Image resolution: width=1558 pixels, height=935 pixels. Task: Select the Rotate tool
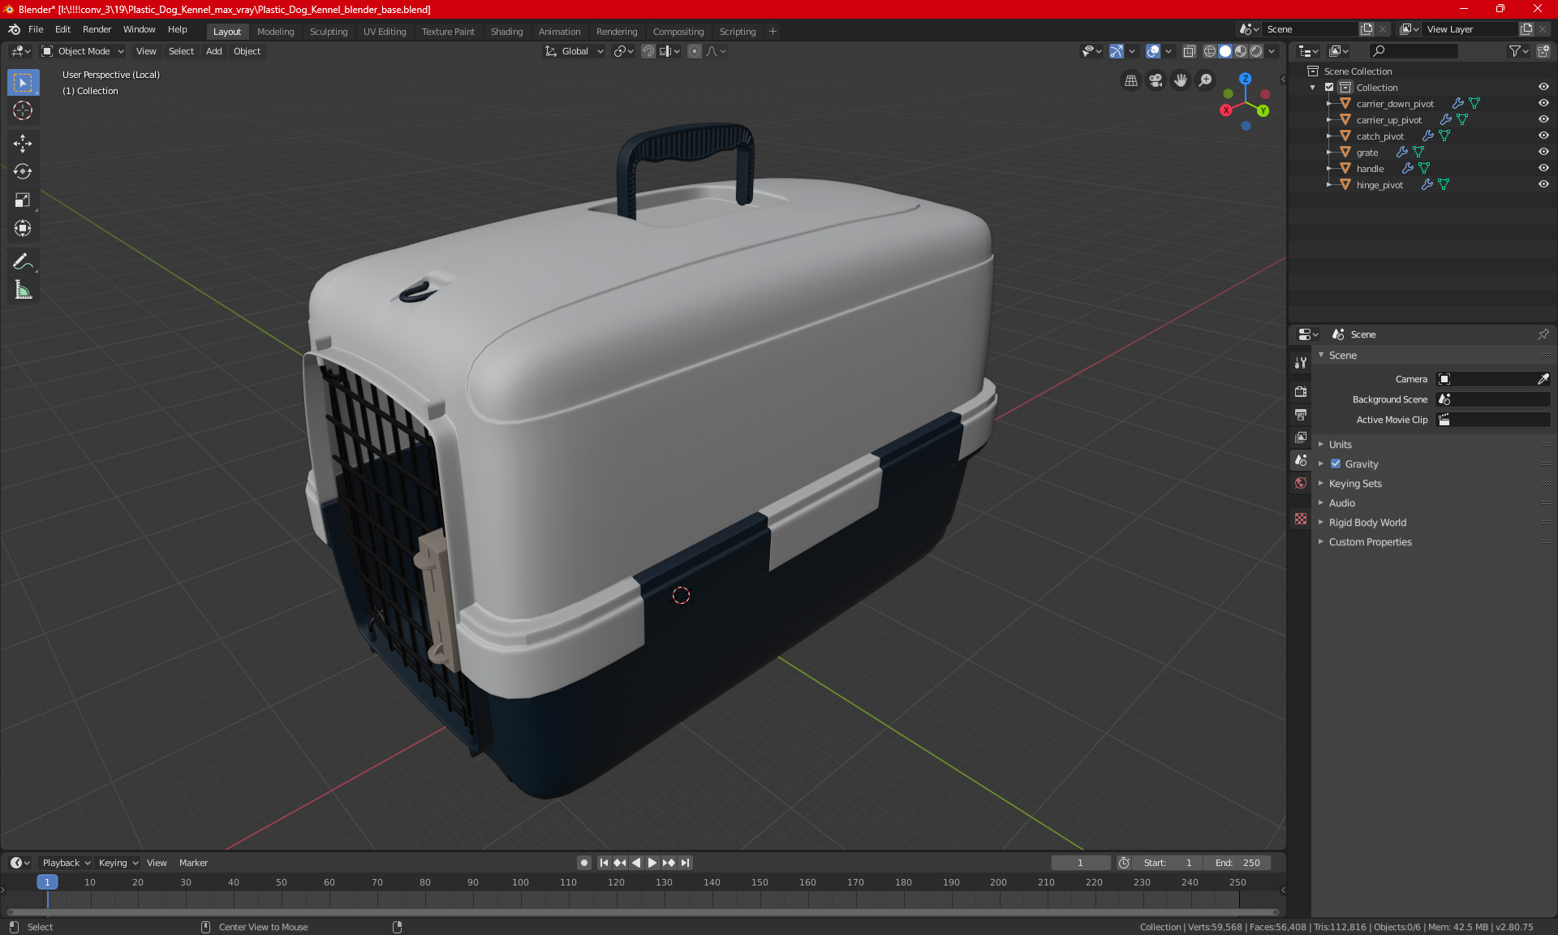click(23, 171)
